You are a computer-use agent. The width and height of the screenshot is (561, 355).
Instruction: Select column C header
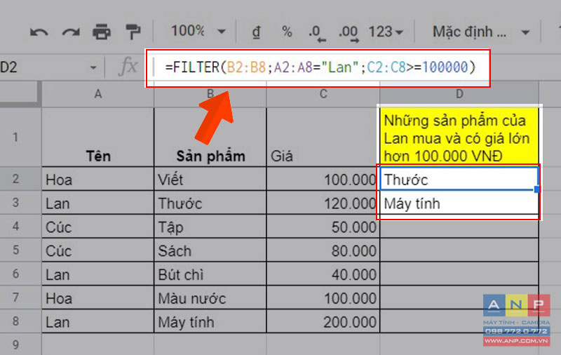pyautogui.click(x=323, y=94)
